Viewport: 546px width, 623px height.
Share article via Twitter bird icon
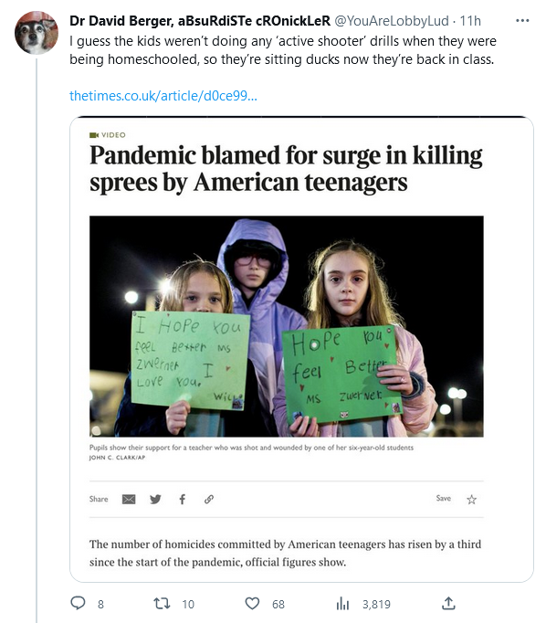pyautogui.click(x=155, y=499)
